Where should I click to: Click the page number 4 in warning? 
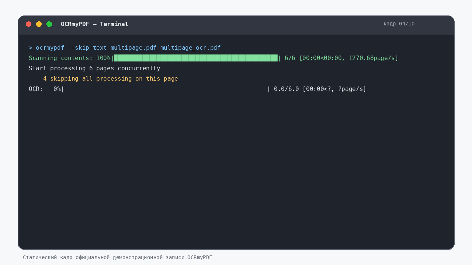[x=45, y=79]
